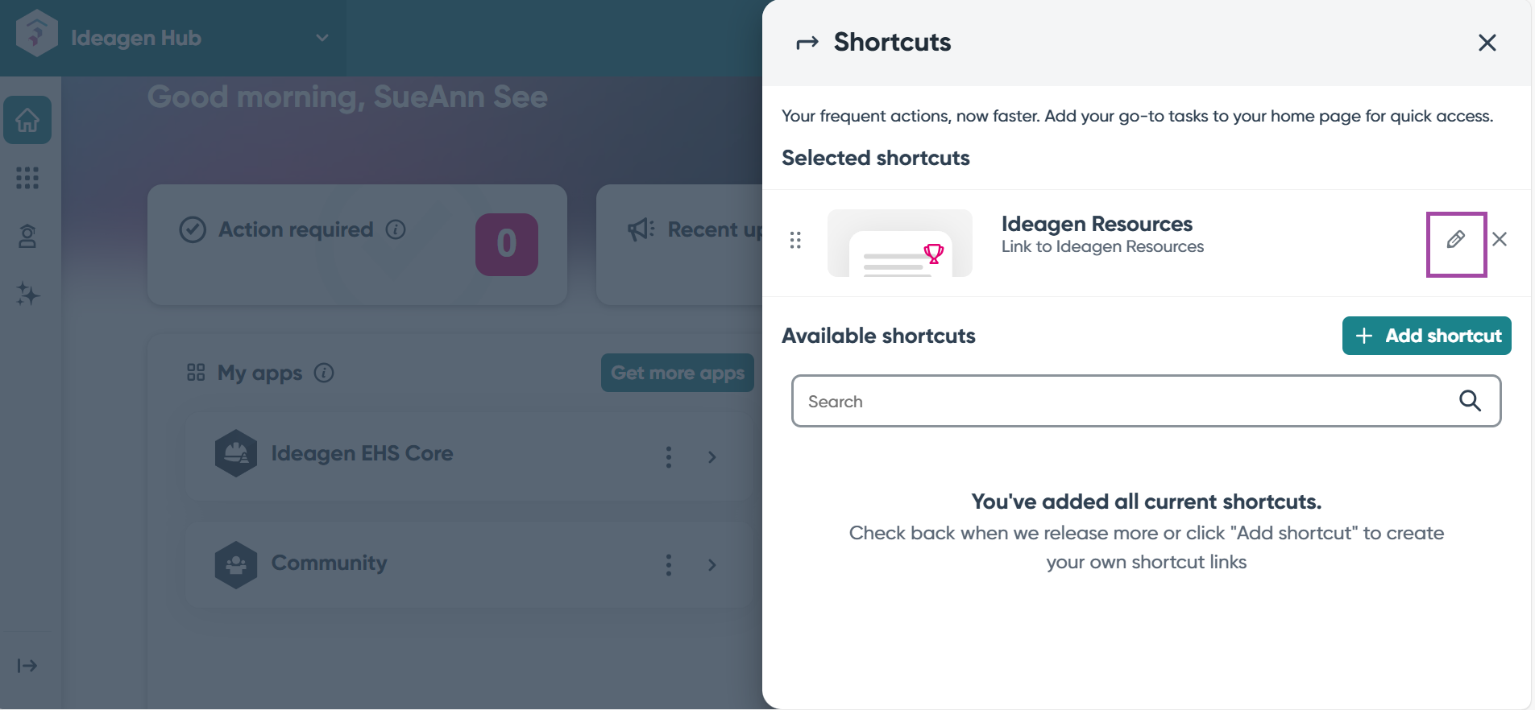Expand the Ideagen EHS Core chevron
The image size is (1535, 710).
[x=711, y=457]
